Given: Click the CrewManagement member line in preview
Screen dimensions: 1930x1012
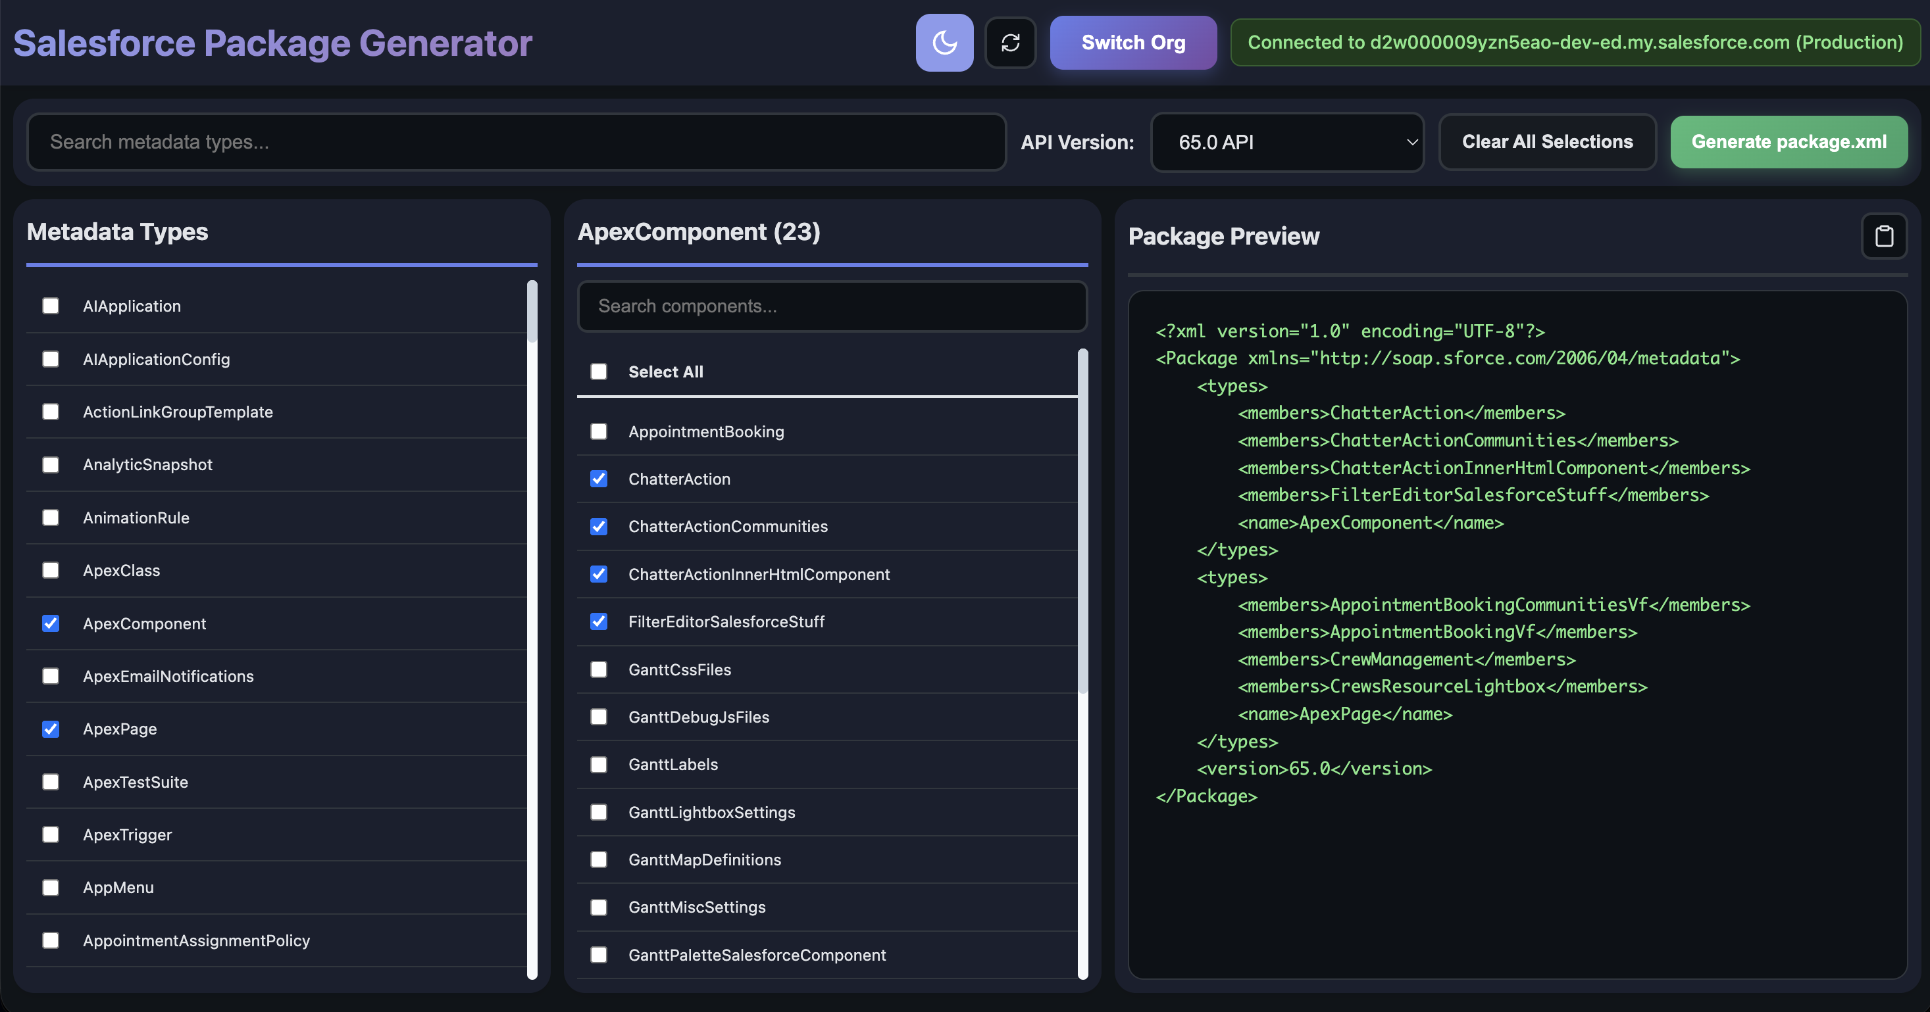Looking at the screenshot, I should pyautogui.click(x=1406, y=660).
